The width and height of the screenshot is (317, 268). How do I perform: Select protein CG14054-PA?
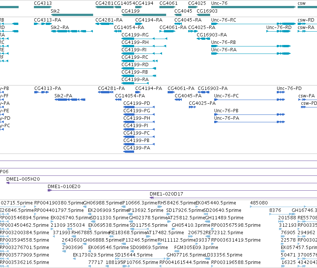coord(130,96)
